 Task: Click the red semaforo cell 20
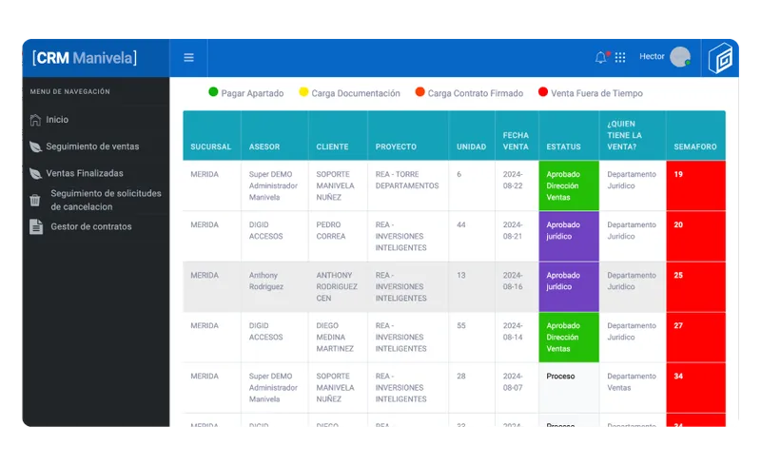tap(695, 237)
